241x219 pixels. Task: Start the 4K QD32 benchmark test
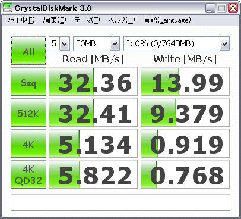click(x=28, y=174)
